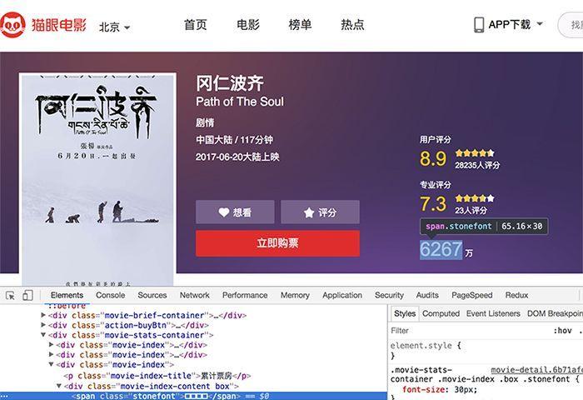The width and height of the screenshot is (583, 400).
Task: Expand the second collapsed movie-index div
Action: coord(52,354)
